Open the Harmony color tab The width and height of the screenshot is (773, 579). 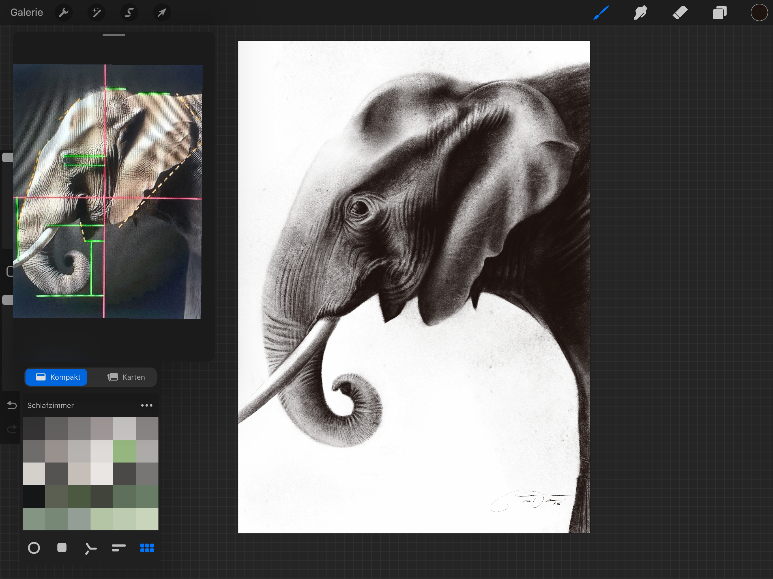point(91,548)
